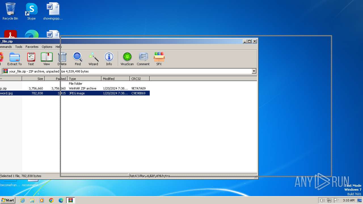Image resolution: width=363 pixels, height=204 pixels.
Task: Click the system clock 3:10 AM
Action: 349,200
